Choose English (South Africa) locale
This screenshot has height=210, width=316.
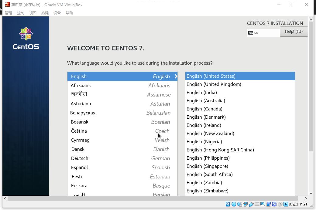coord(240,174)
